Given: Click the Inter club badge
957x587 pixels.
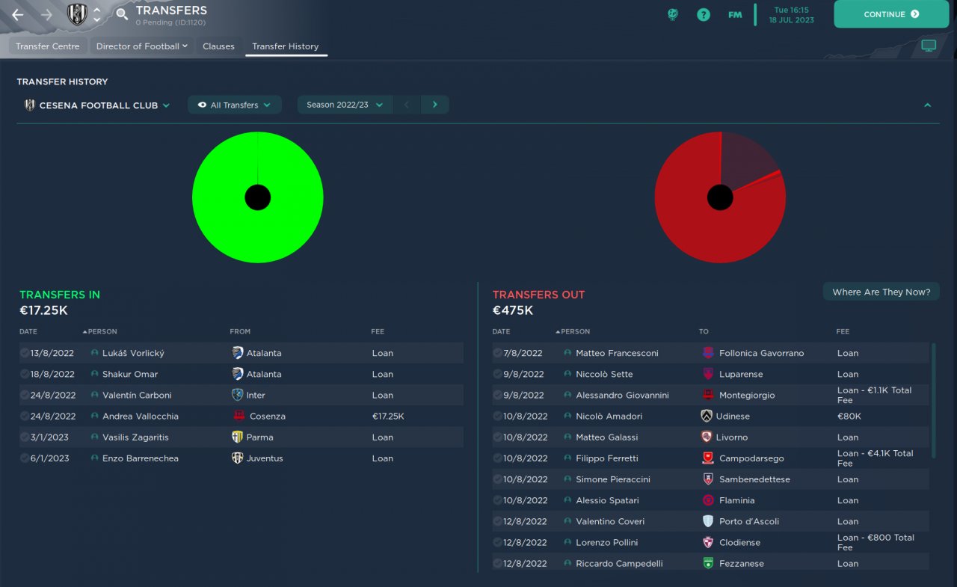Looking at the screenshot, I should (x=238, y=395).
